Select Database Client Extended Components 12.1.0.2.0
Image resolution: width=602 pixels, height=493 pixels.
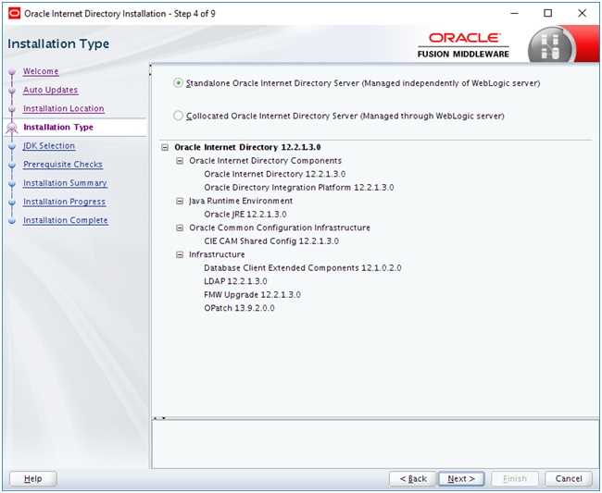[303, 268]
